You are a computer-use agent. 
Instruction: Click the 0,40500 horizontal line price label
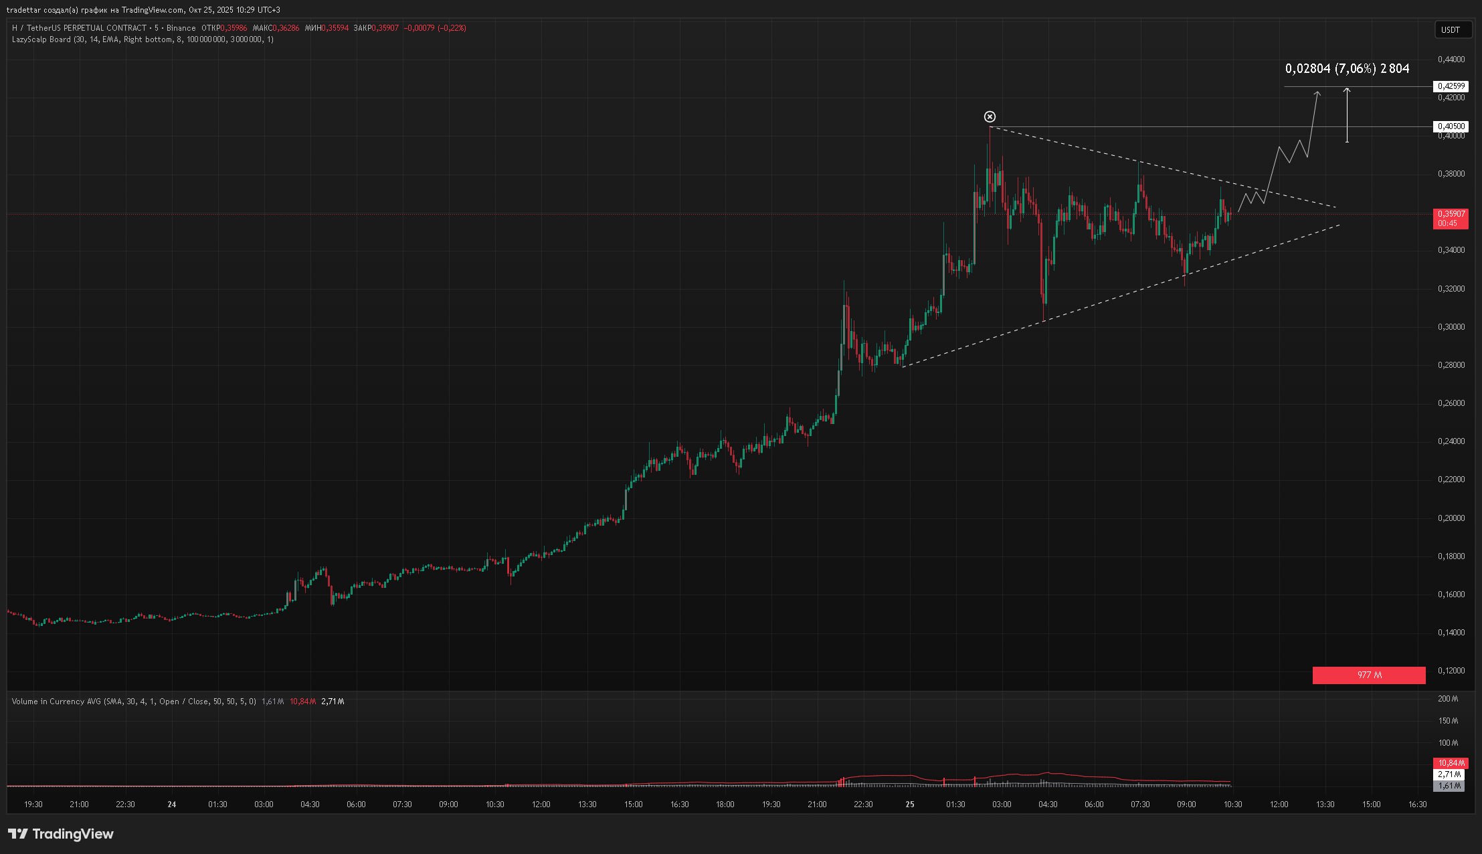[x=1450, y=126]
